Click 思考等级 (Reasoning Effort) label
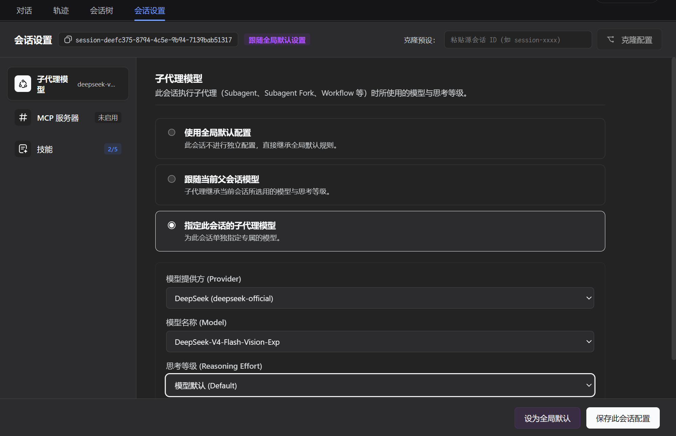 pos(214,366)
